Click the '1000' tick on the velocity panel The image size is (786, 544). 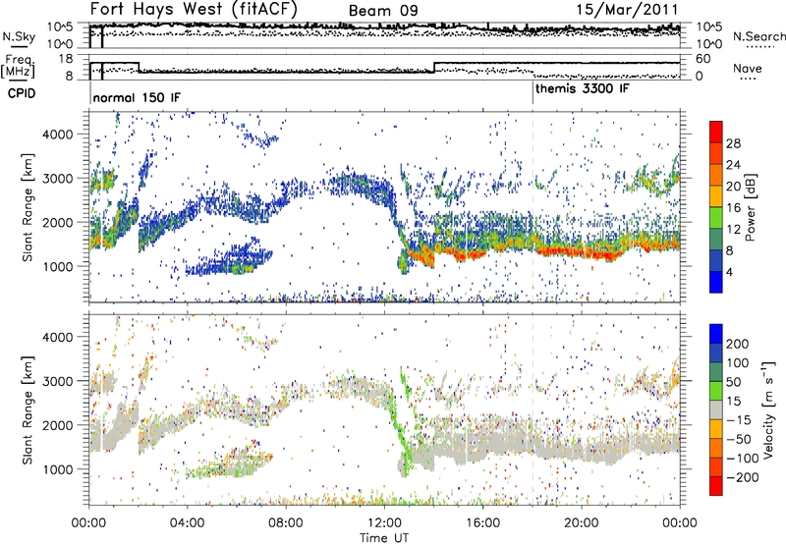(58, 469)
